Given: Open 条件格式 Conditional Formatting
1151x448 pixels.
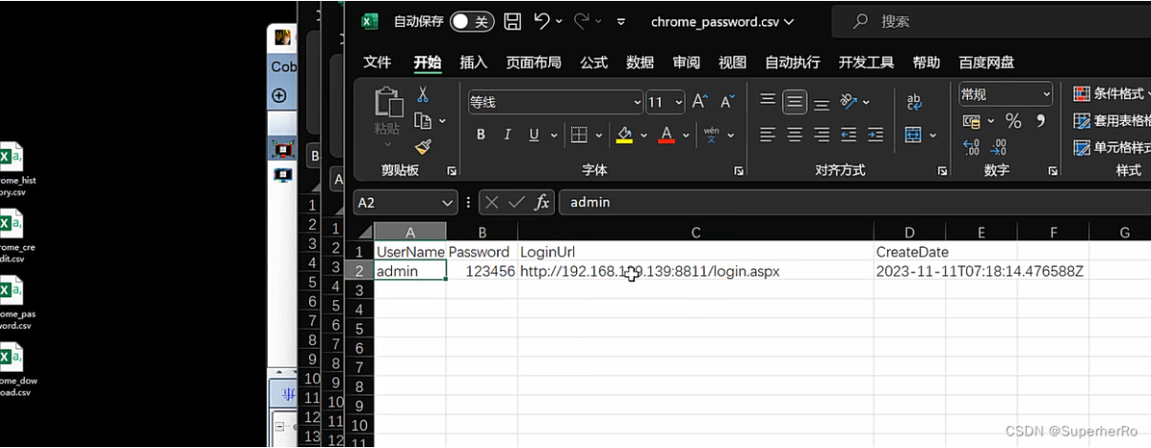Looking at the screenshot, I should click(x=1112, y=93).
